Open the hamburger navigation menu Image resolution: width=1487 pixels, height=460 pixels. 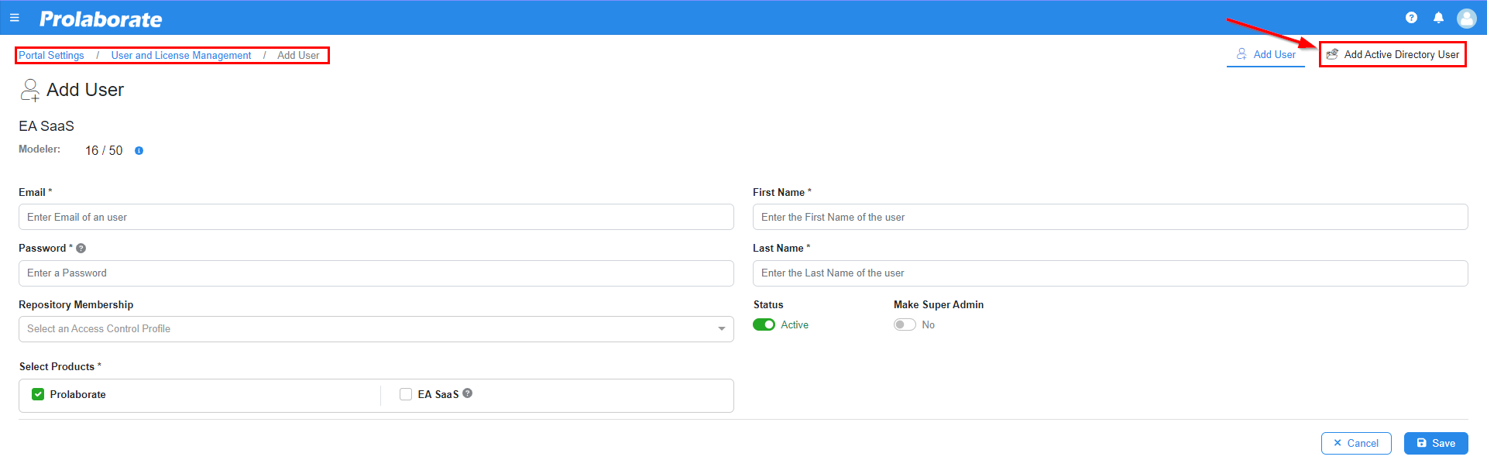point(14,17)
